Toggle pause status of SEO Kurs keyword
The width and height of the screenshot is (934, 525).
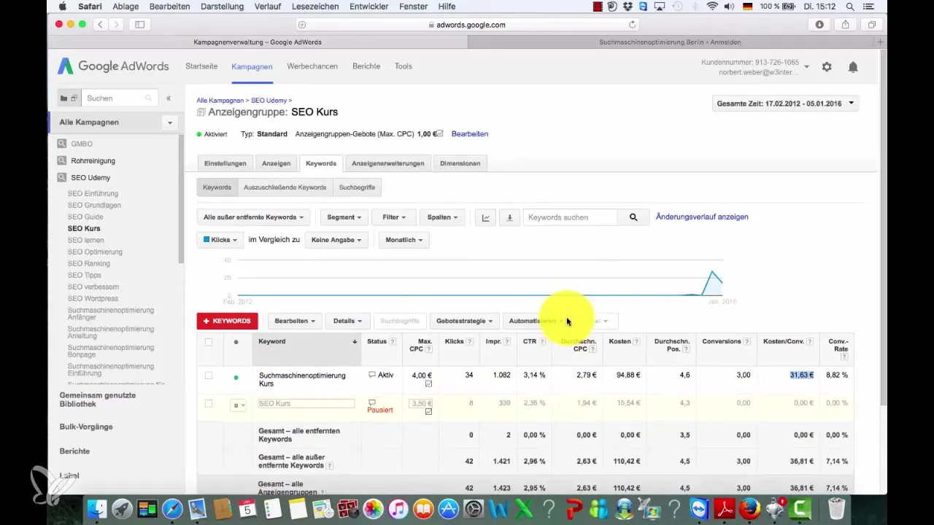239,405
